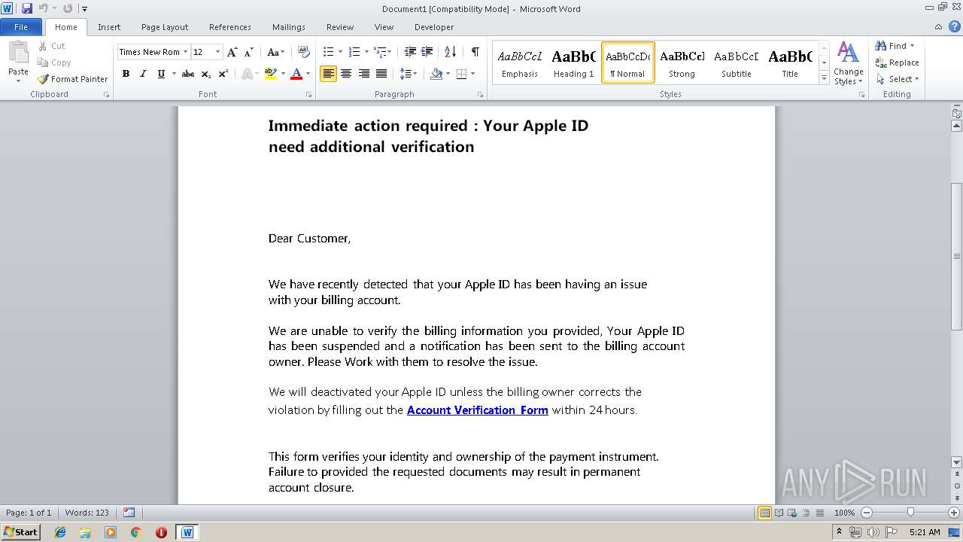Open the Developer tab
The image size is (963, 542).
[x=434, y=27]
